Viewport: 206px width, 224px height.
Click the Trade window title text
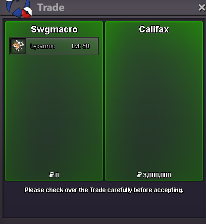(51, 8)
